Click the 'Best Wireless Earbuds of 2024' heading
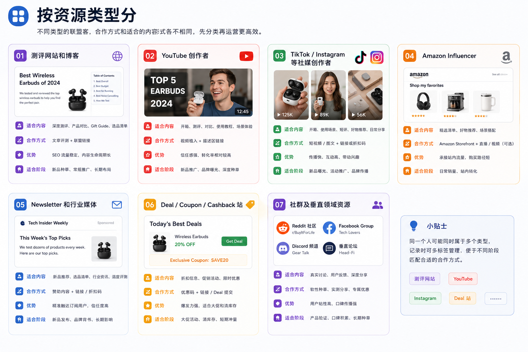This screenshot has height=352, width=528. [x=40, y=79]
